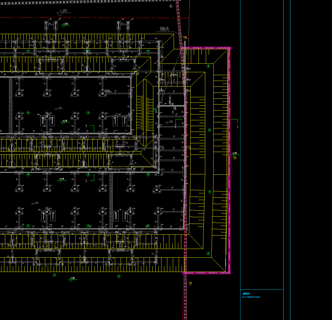This screenshot has width=332, height=320.
Task: Select the -2.210 elevation label below the drawing
Action: (x=72, y=278)
